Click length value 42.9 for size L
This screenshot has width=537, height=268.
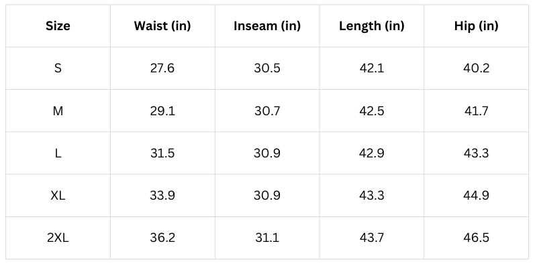372,153
